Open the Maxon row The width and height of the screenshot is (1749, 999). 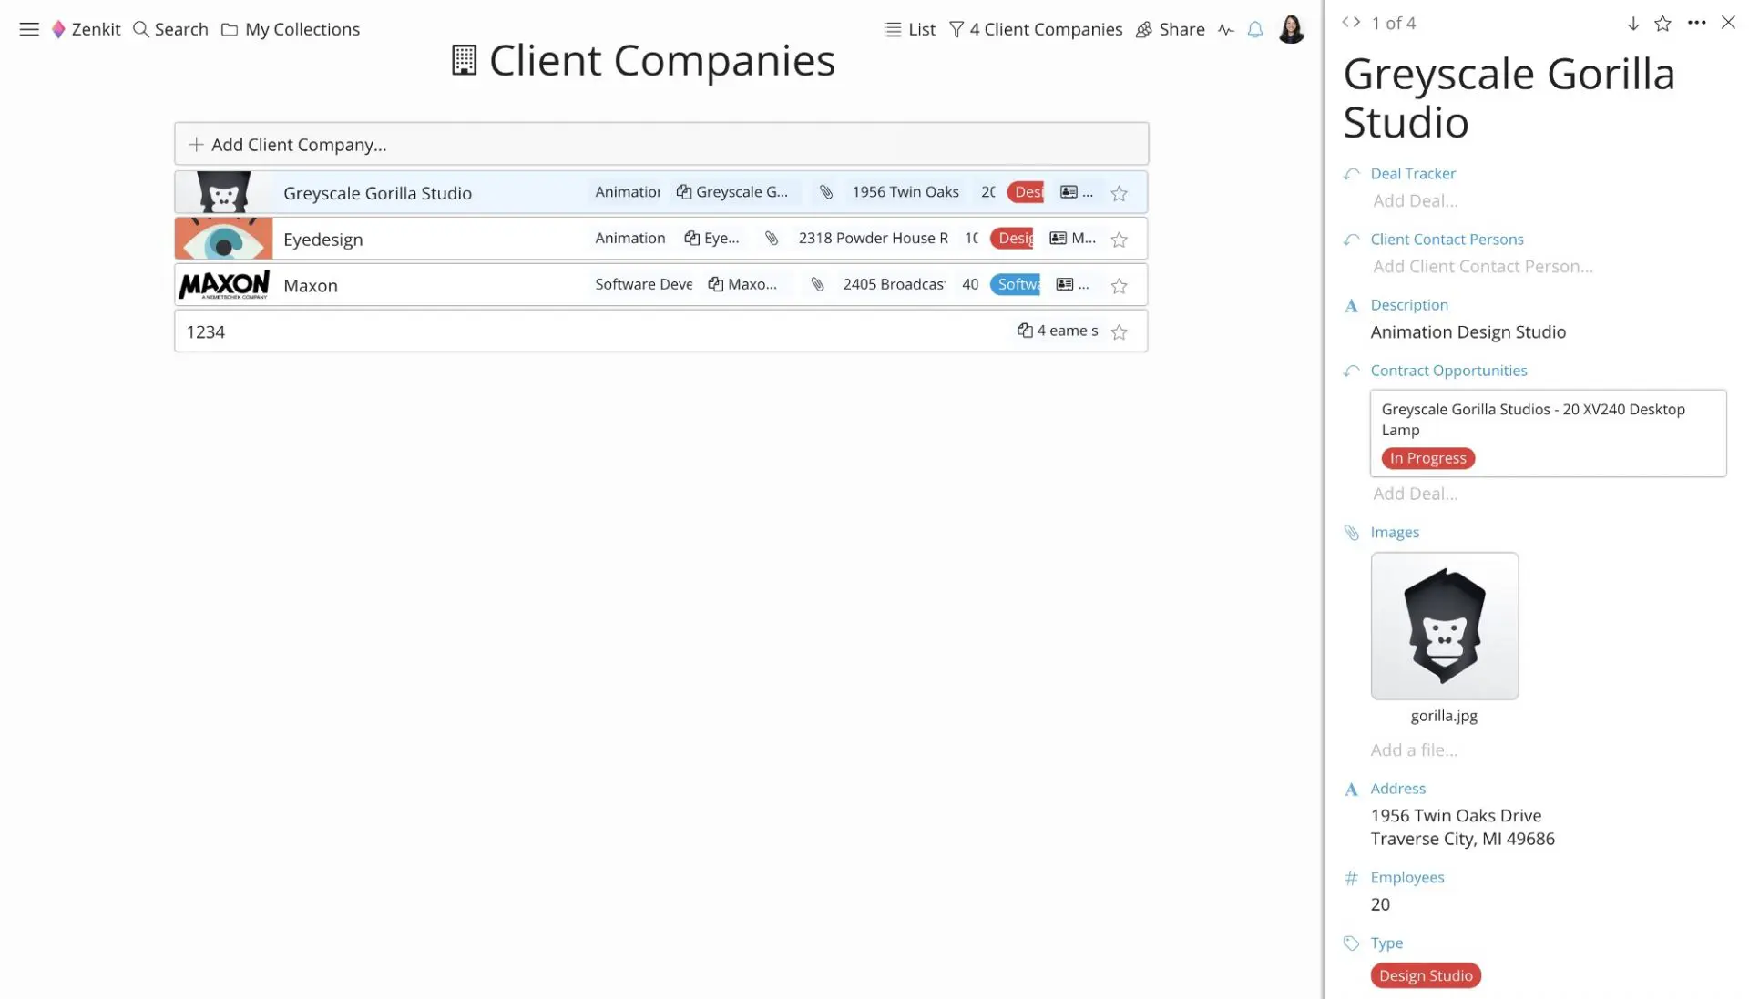coord(661,285)
